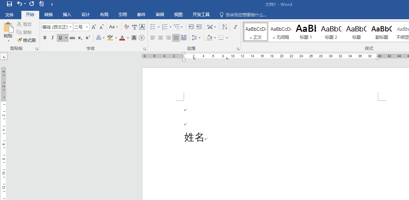The image size is (409, 200).
Task: Click the Tell Me search box
Action: (246, 15)
